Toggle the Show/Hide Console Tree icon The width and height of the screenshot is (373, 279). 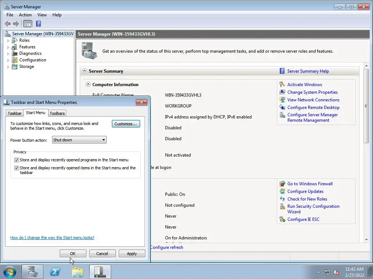coord(27,24)
